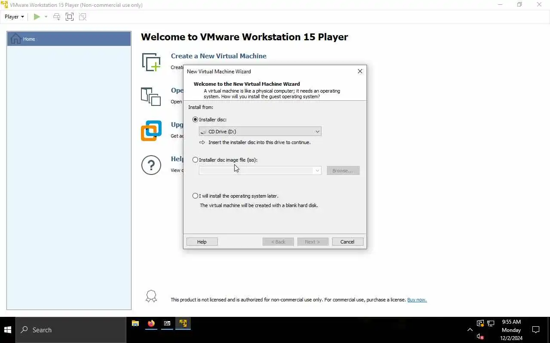This screenshot has width=550, height=343.
Task: Click the "Install from:" label
Action: 201,107
